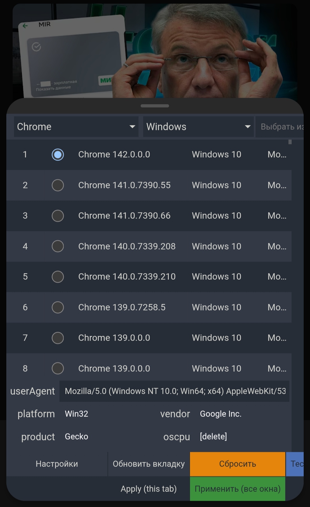The image size is (310, 507).
Task: Select the Chrome 140.0.7339.210 radio button
Action: [x=58, y=277]
